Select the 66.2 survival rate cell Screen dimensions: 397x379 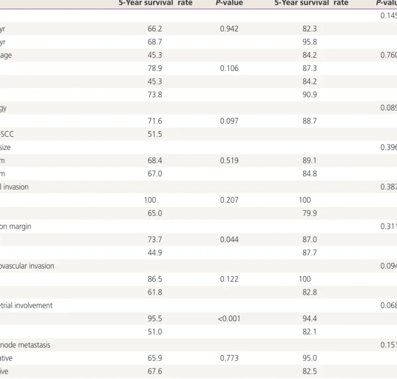[155, 29]
